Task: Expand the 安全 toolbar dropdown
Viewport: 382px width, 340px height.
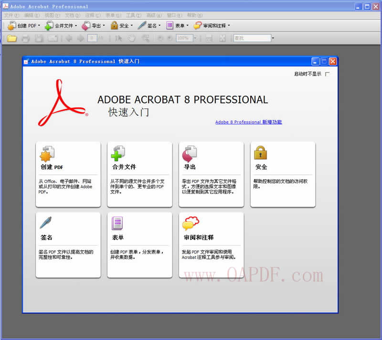Action: point(132,25)
